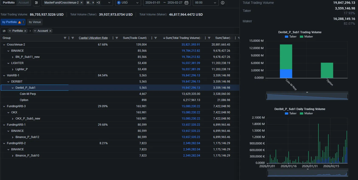Expand the BN_P_Sub11_new row
The height and width of the screenshot is (180, 358).
pyautogui.click(x=13, y=57)
